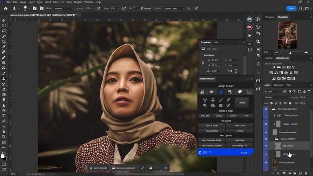The width and height of the screenshot is (313, 176).
Task: Hide the D&B Overlay layer
Action: 266,146
